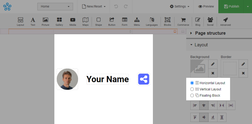Open the Home page dropdown
This screenshot has width=252, height=124.
tap(55, 6)
